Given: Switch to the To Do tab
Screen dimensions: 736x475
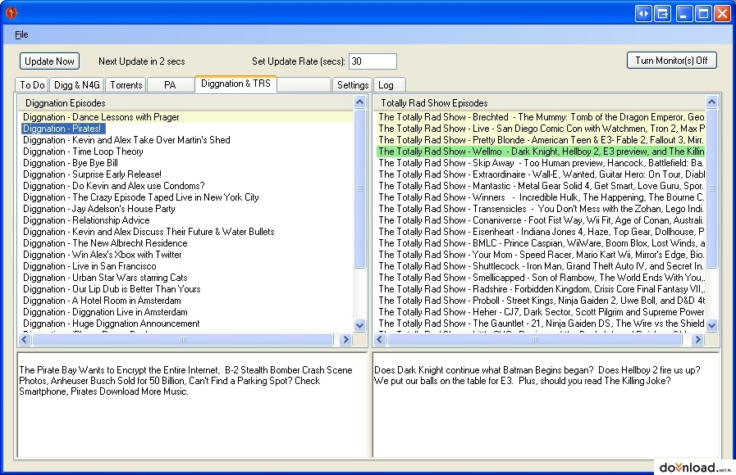Looking at the screenshot, I should pyautogui.click(x=32, y=85).
